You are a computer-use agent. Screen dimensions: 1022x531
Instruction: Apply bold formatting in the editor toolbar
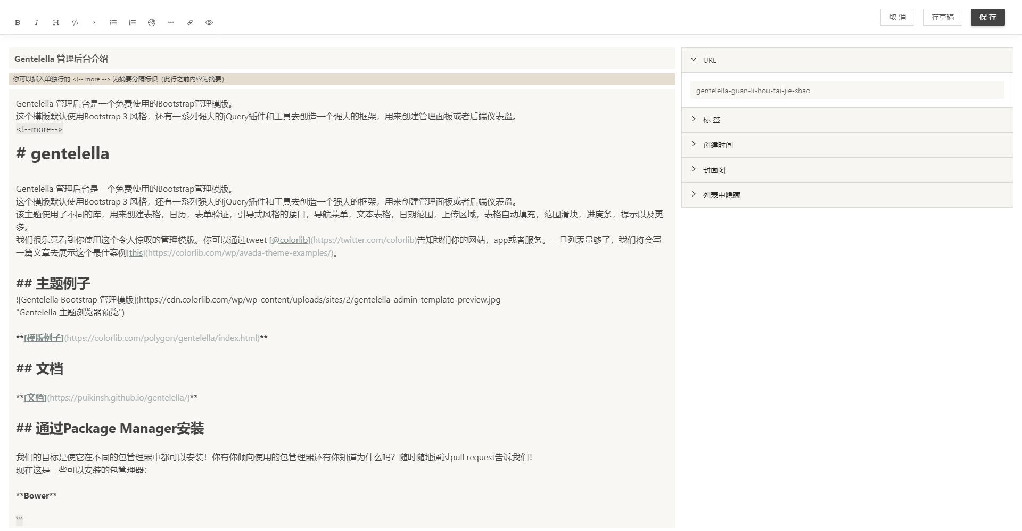coord(18,22)
